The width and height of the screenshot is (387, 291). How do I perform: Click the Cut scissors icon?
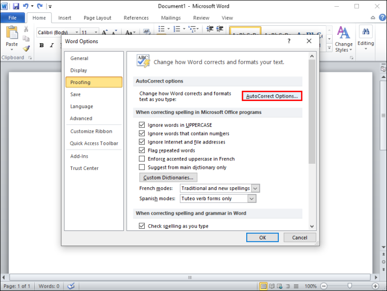coord(26,29)
